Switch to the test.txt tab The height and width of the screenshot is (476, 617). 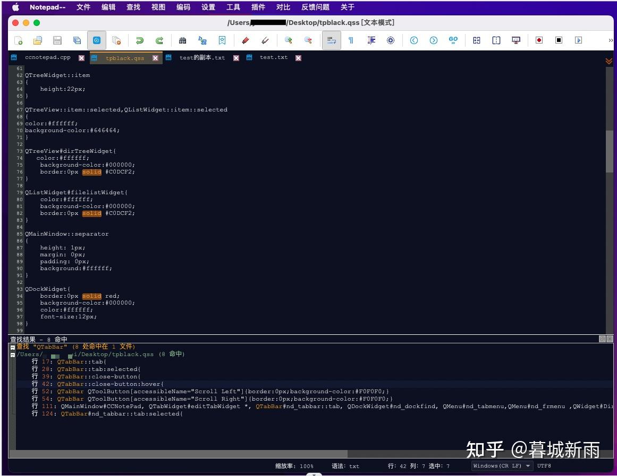click(274, 57)
